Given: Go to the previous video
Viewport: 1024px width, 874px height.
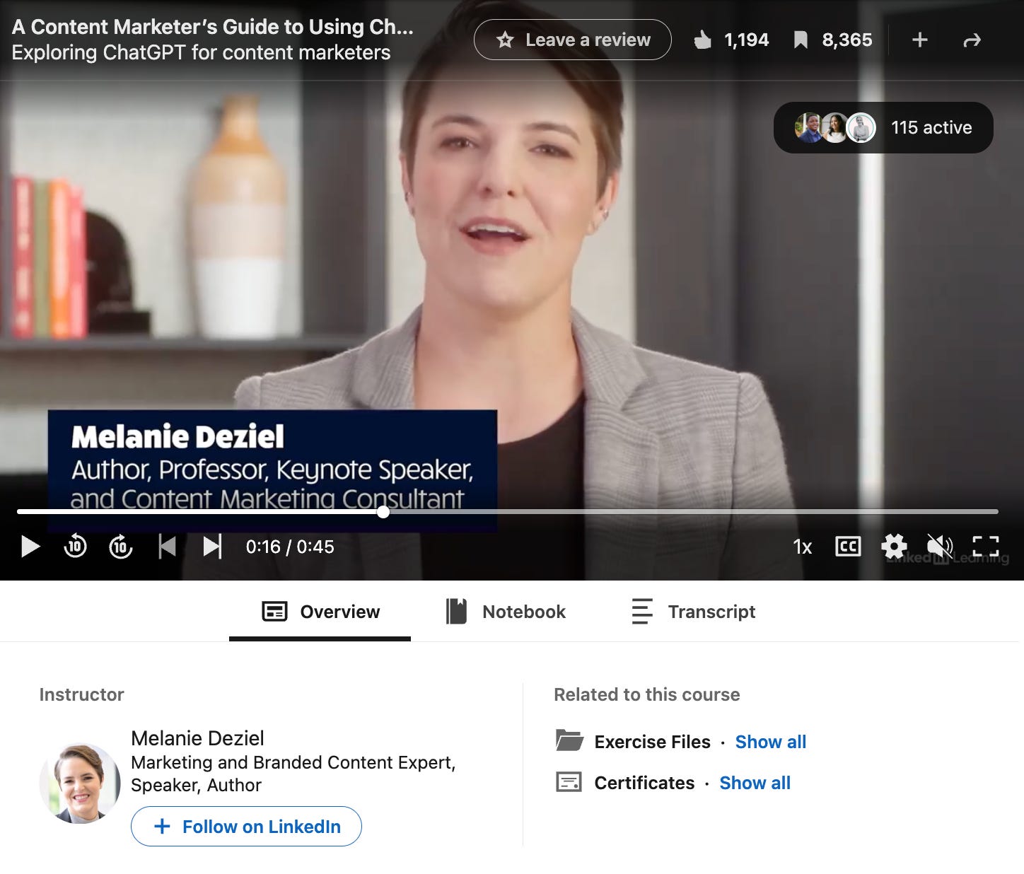Looking at the screenshot, I should 167,547.
